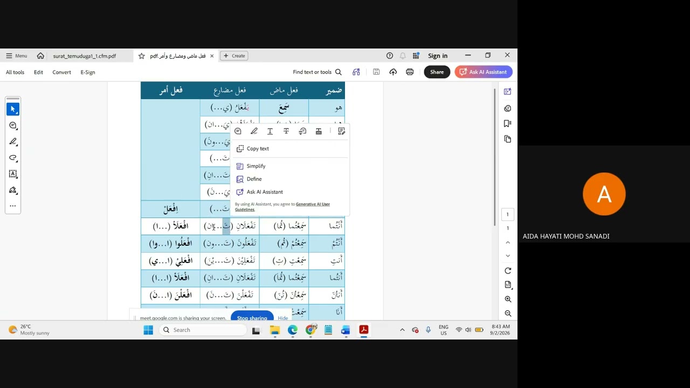The width and height of the screenshot is (690, 388).
Task: Click the Share button
Action: [x=437, y=72]
